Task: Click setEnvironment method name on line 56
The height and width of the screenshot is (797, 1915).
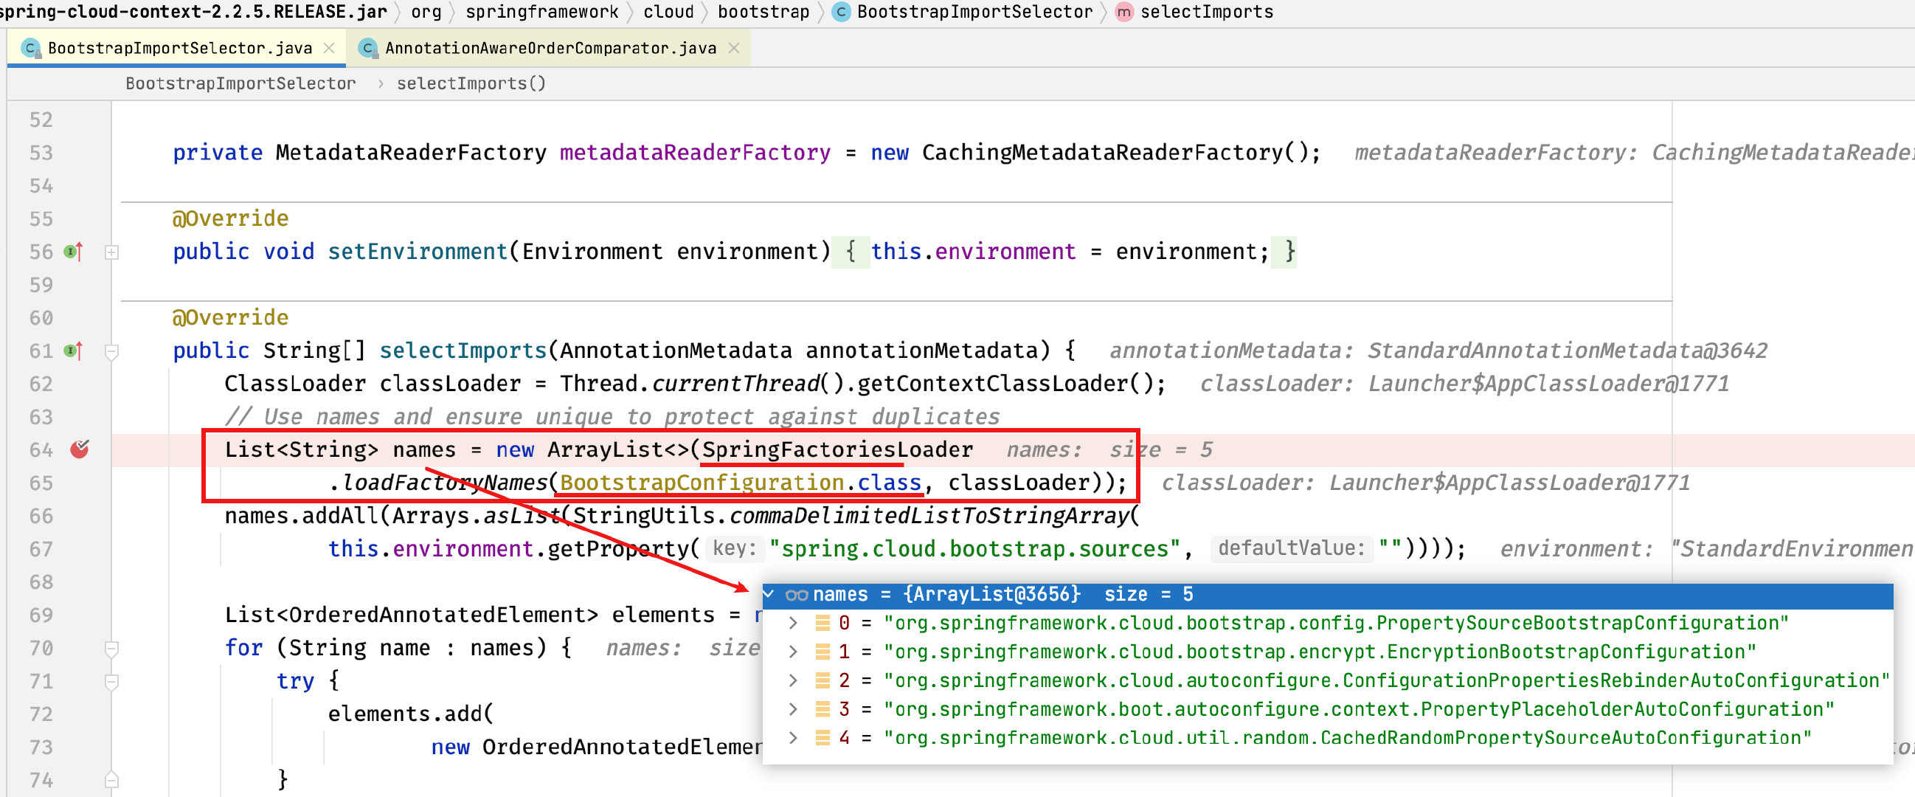Action: coord(418,252)
